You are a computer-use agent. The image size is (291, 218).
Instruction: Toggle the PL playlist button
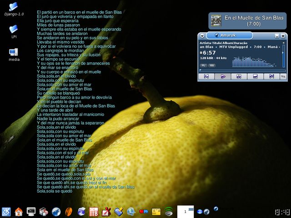coord(203,65)
